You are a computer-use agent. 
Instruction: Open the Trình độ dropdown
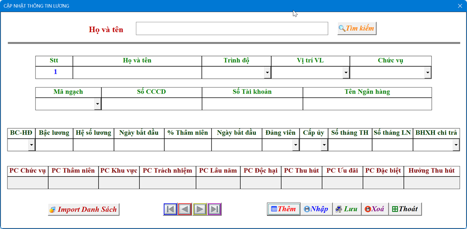pos(267,73)
